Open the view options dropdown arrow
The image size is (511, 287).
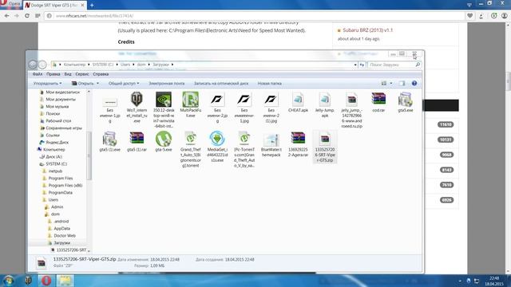[391, 83]
